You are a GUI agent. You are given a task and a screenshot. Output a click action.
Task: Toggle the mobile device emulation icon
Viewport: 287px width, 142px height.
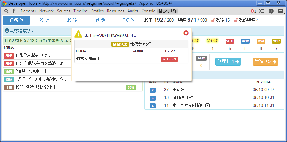[15, 11]
